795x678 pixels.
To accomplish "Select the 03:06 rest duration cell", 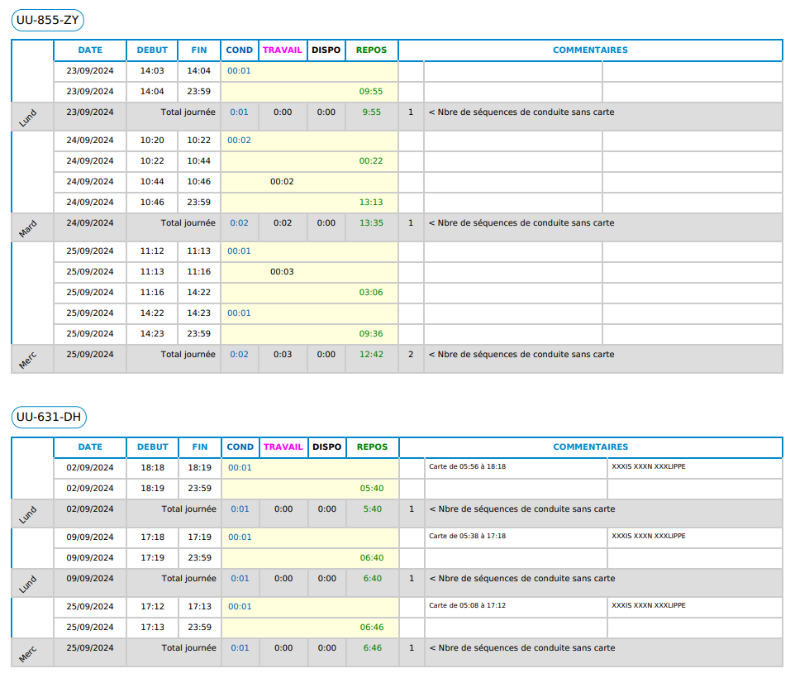I will point(371,293).
